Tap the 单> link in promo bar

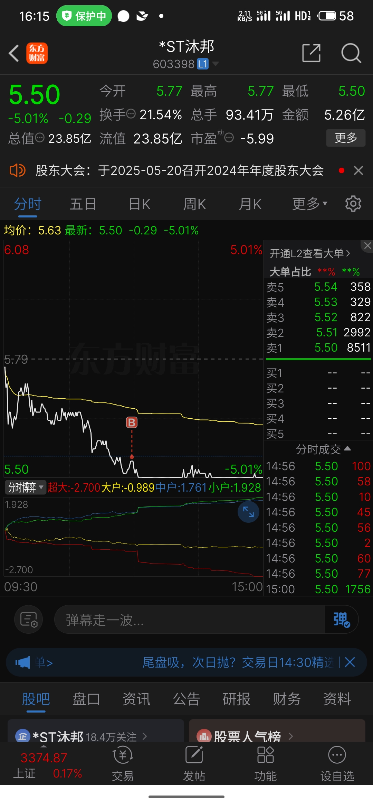[44, 662]
